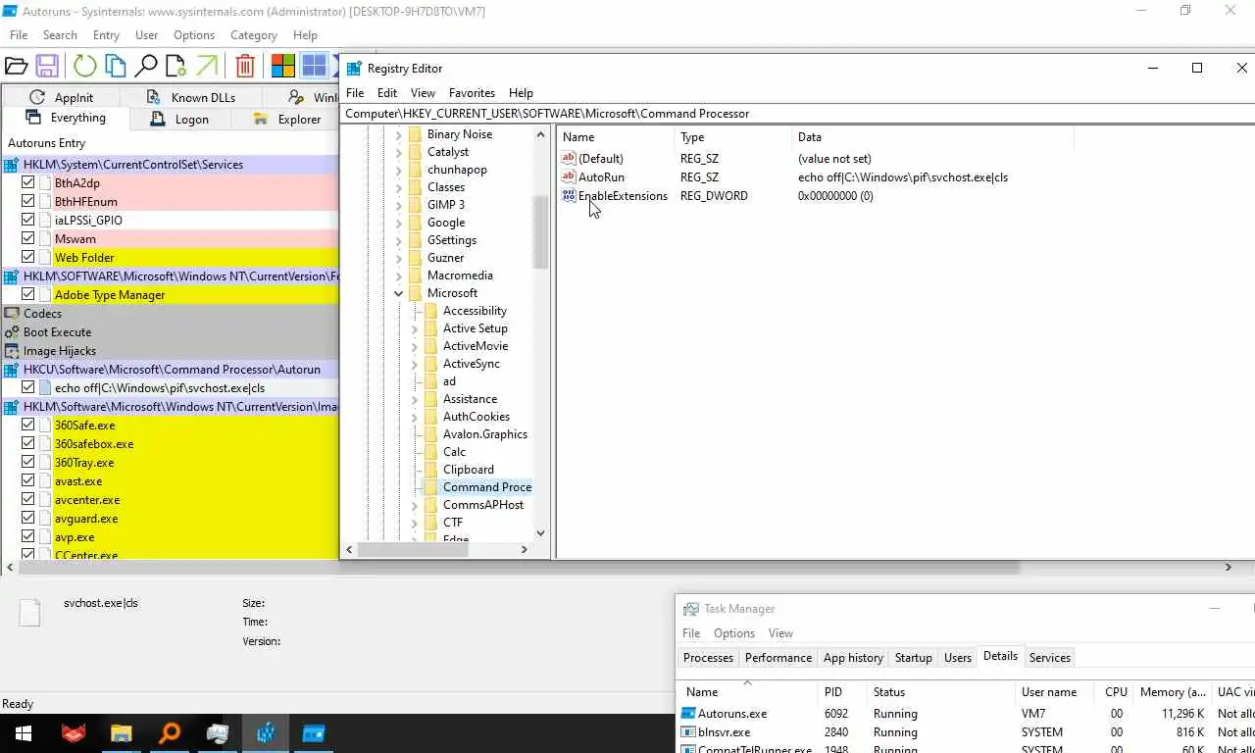The height and width of the screenshot is (753, 1255).
Task: Click the Type column header in Registry Editor
Action: pos(733,137)
